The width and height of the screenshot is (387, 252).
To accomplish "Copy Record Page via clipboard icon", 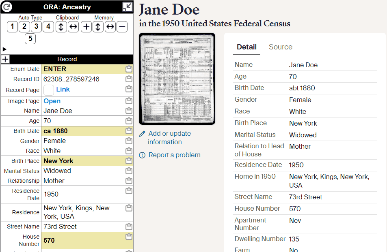I will tap(129, 89).
